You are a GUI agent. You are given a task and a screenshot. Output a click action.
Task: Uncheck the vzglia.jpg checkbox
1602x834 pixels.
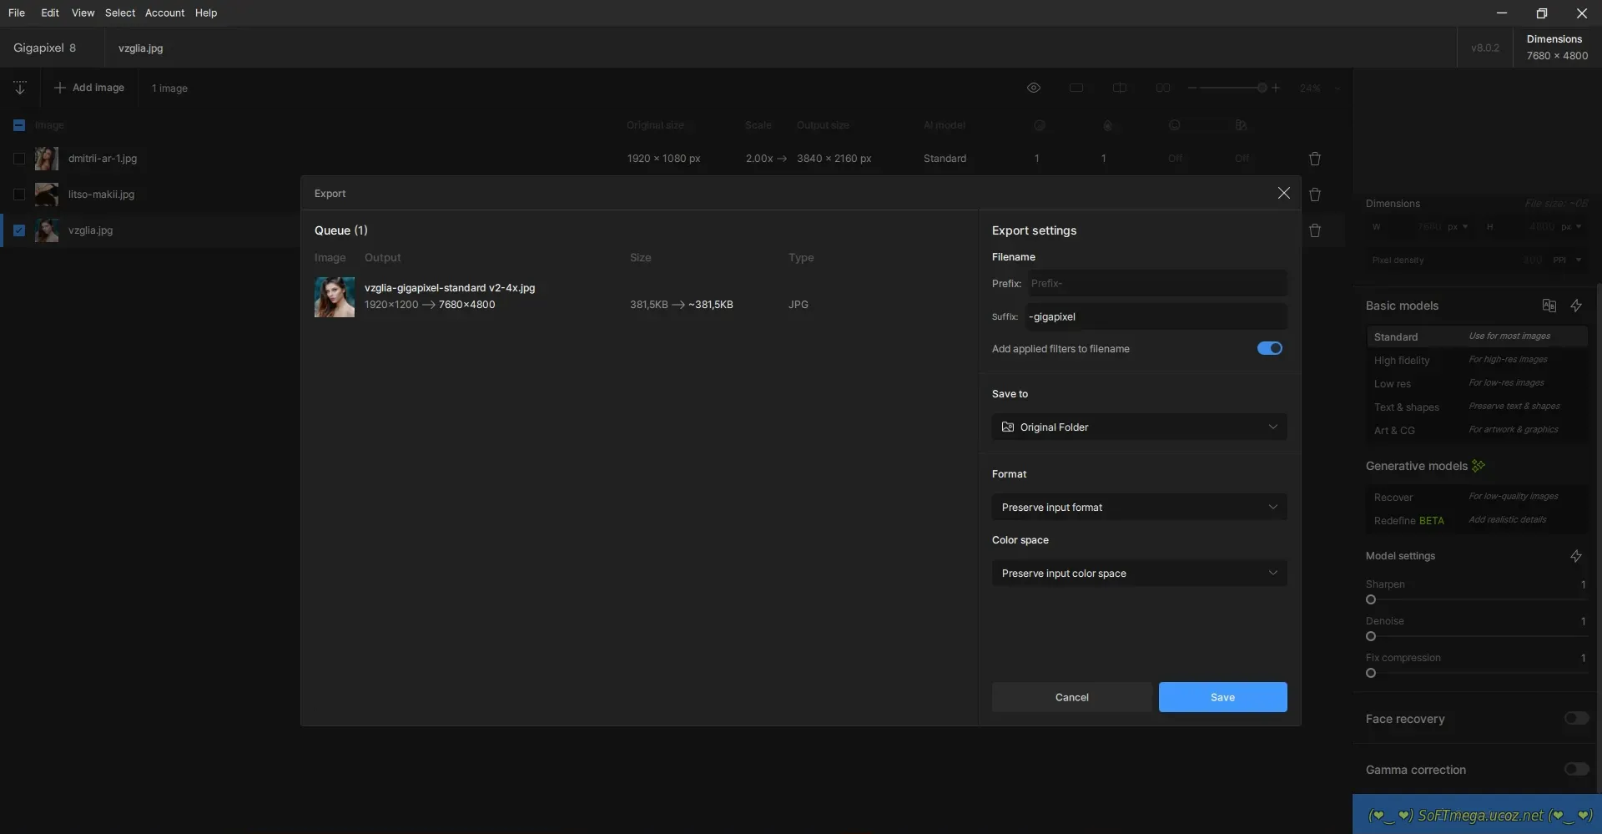[19, 230]
